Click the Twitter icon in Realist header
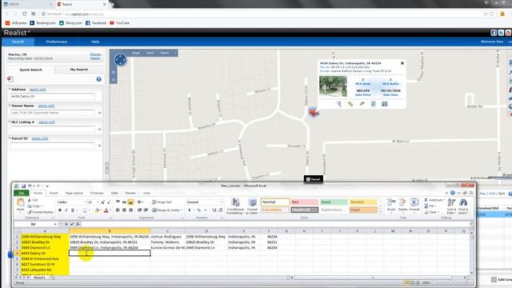The height and width of the screenshot is (288, 512). (x=501, y=33)
